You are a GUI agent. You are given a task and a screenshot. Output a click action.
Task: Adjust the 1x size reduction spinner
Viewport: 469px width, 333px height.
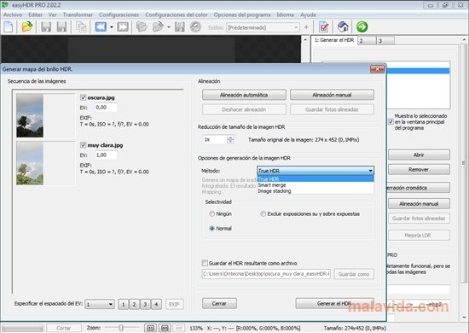(x=230, y=139)
